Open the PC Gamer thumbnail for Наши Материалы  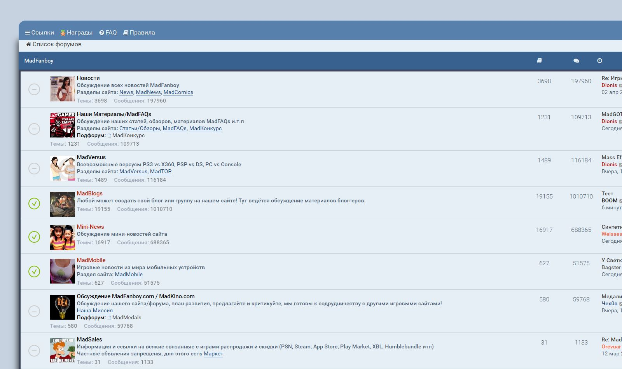click(62, 125)
